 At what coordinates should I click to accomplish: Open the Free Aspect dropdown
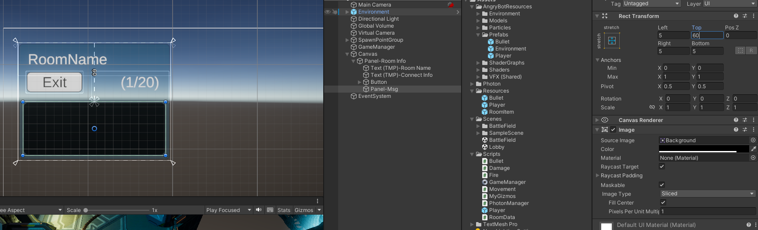[31, 210]
